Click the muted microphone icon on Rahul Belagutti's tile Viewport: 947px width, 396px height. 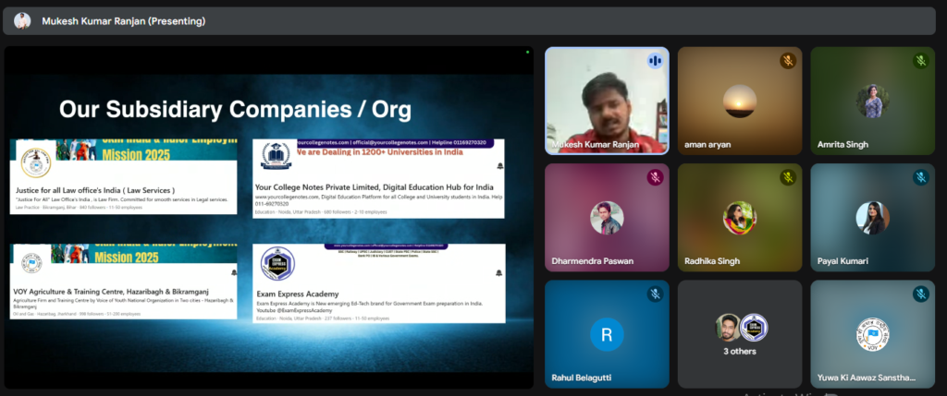coord(655,294)
